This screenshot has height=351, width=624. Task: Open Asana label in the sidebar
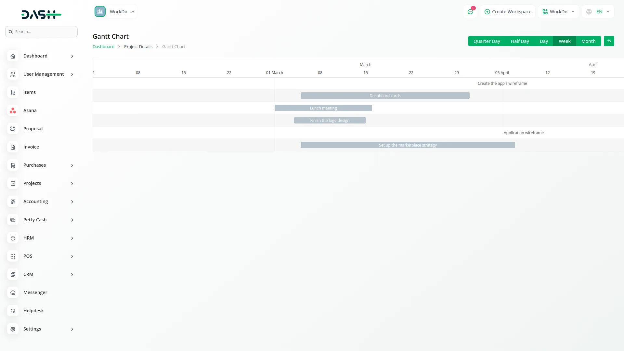(30, 110)
